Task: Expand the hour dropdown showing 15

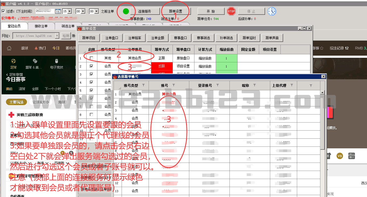Action: 70,11
